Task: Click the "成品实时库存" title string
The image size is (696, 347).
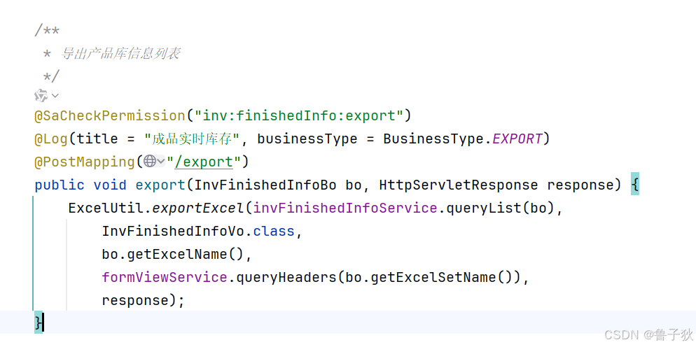Action: pos(192,139)
